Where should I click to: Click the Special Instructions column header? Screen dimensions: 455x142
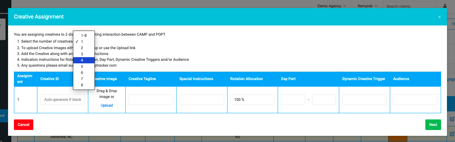(x=196, y=79)
